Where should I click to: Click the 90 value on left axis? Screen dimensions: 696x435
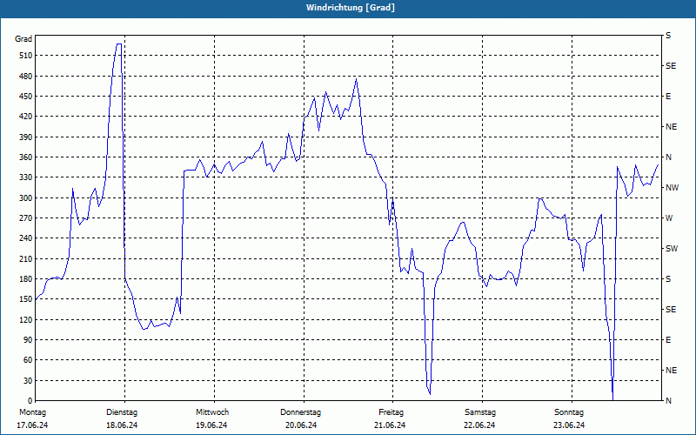[28, 339]
